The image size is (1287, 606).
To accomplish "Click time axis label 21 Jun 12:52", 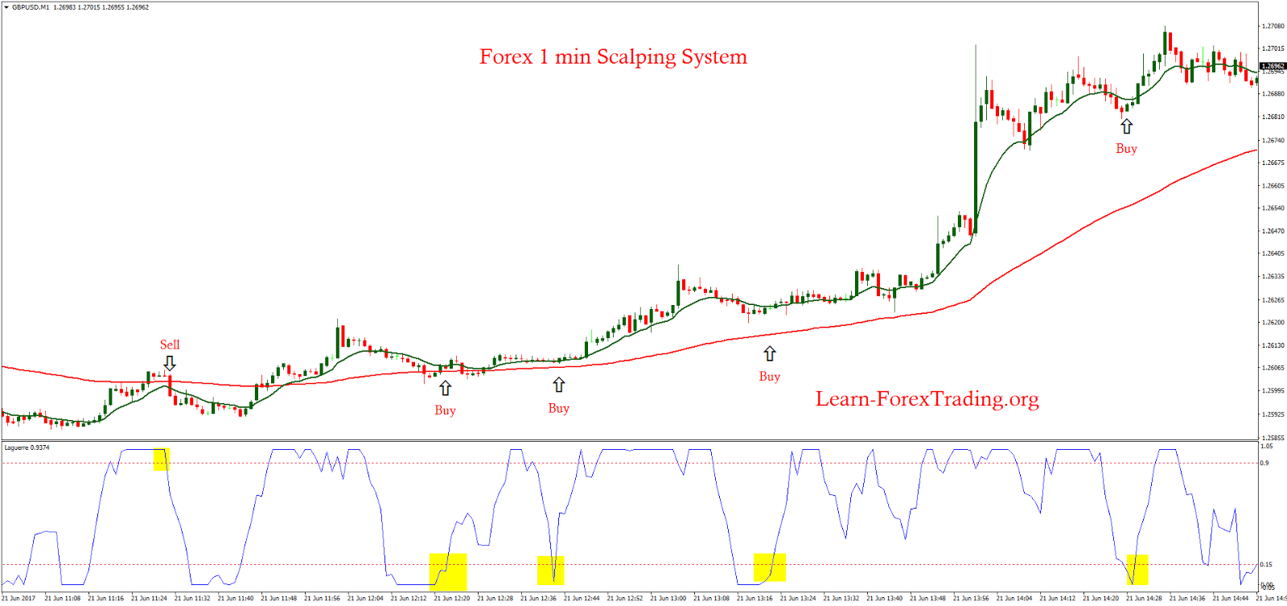I will pyautogui.click(x=625, y=599).
